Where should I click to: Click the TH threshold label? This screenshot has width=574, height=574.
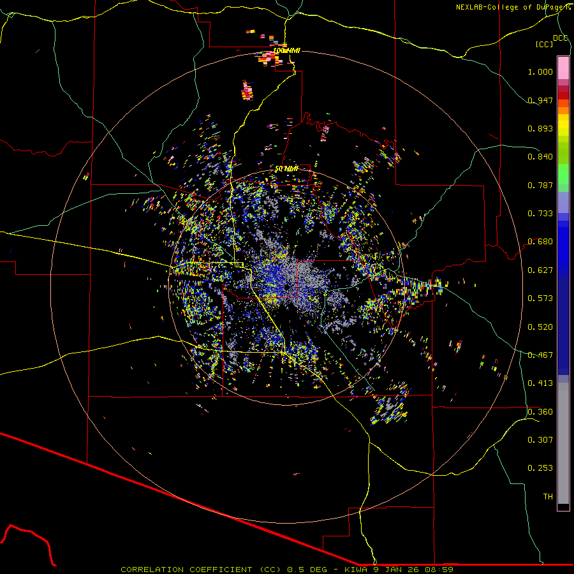[x=548, y=496]
